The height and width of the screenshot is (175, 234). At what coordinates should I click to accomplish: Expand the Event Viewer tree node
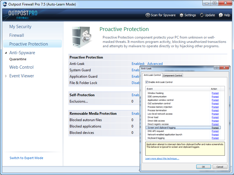(x=6, y=76)
